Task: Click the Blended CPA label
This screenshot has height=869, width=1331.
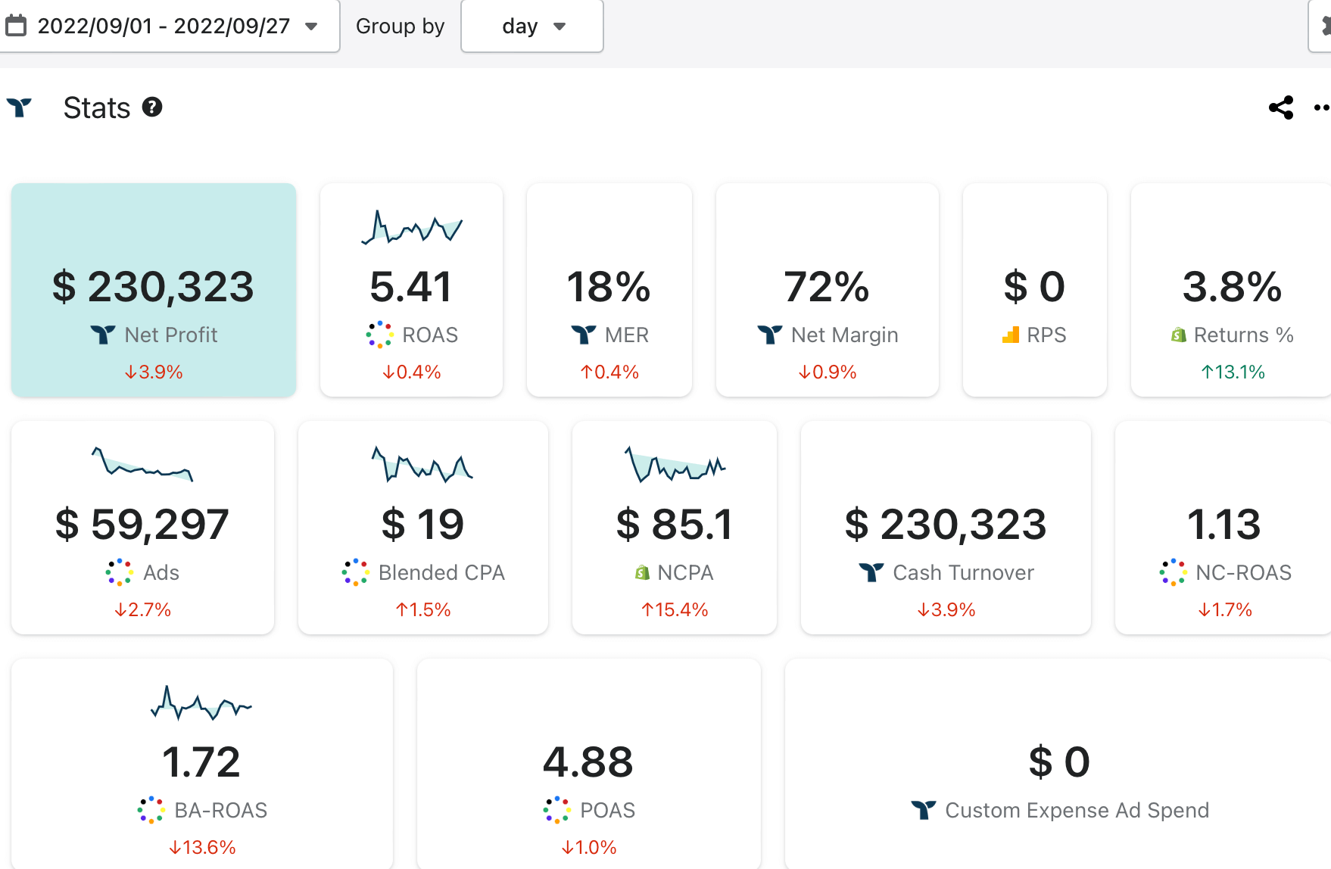Action: pos(441,572)
